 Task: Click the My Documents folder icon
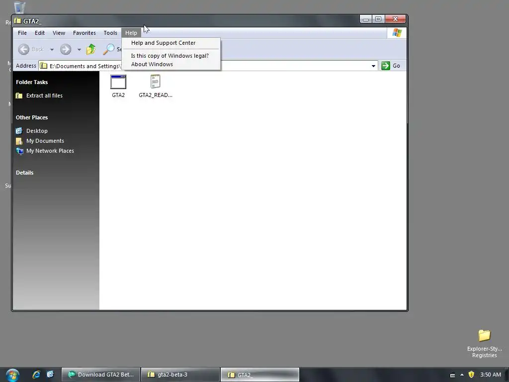(19, 141)
